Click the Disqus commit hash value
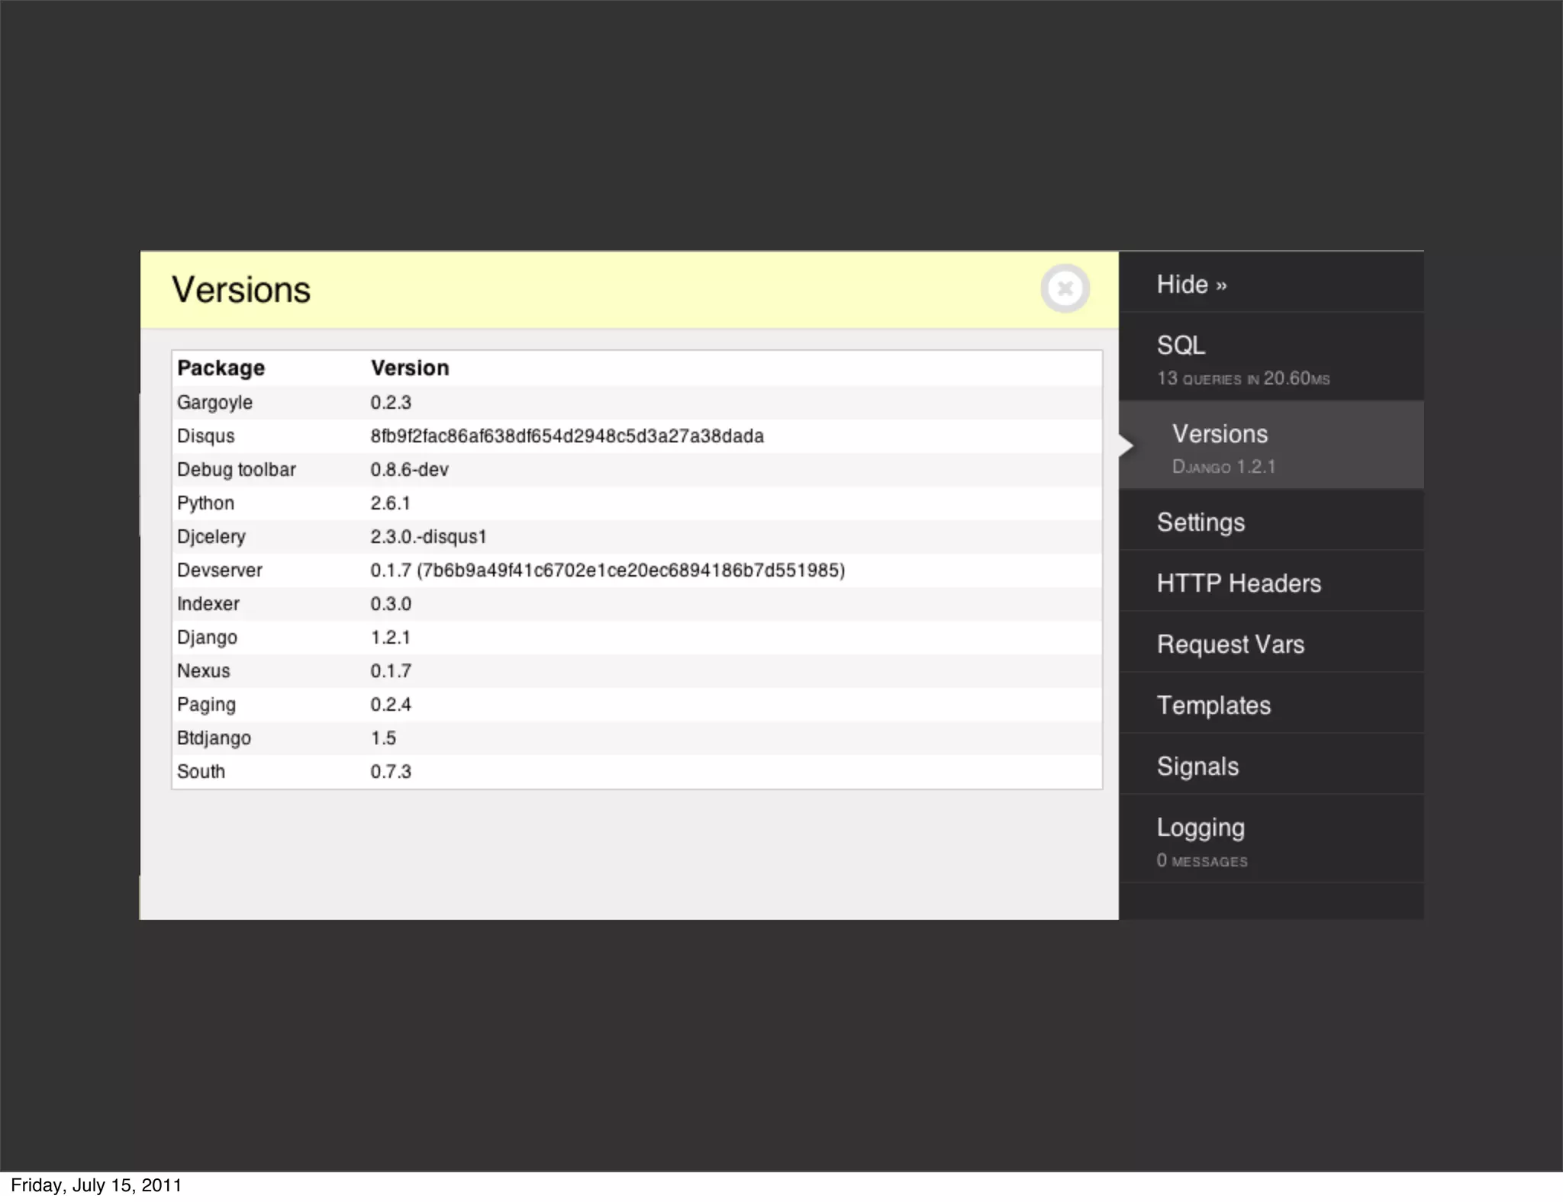 [x=566, y=436]
